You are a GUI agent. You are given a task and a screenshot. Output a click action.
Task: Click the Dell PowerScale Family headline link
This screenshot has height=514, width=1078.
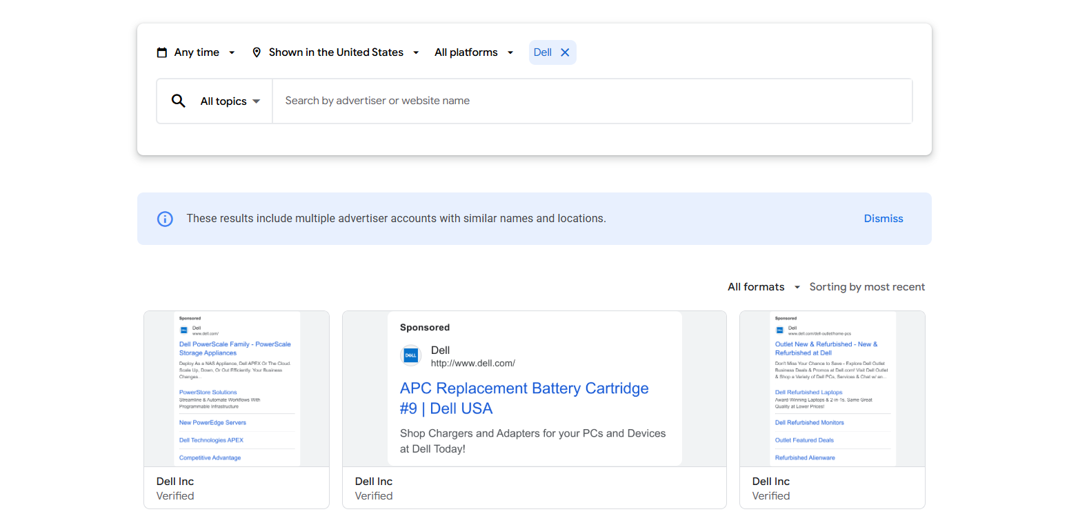pos(235,348)
